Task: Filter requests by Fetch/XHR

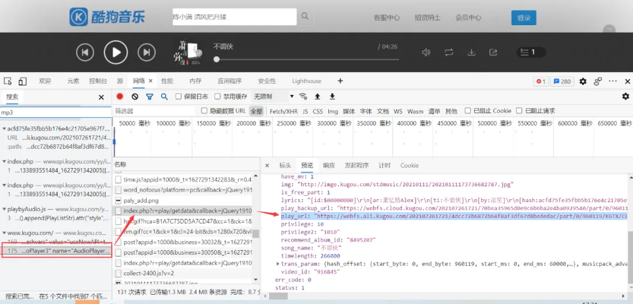Action: pyautogui.click(x=284, y=111)
